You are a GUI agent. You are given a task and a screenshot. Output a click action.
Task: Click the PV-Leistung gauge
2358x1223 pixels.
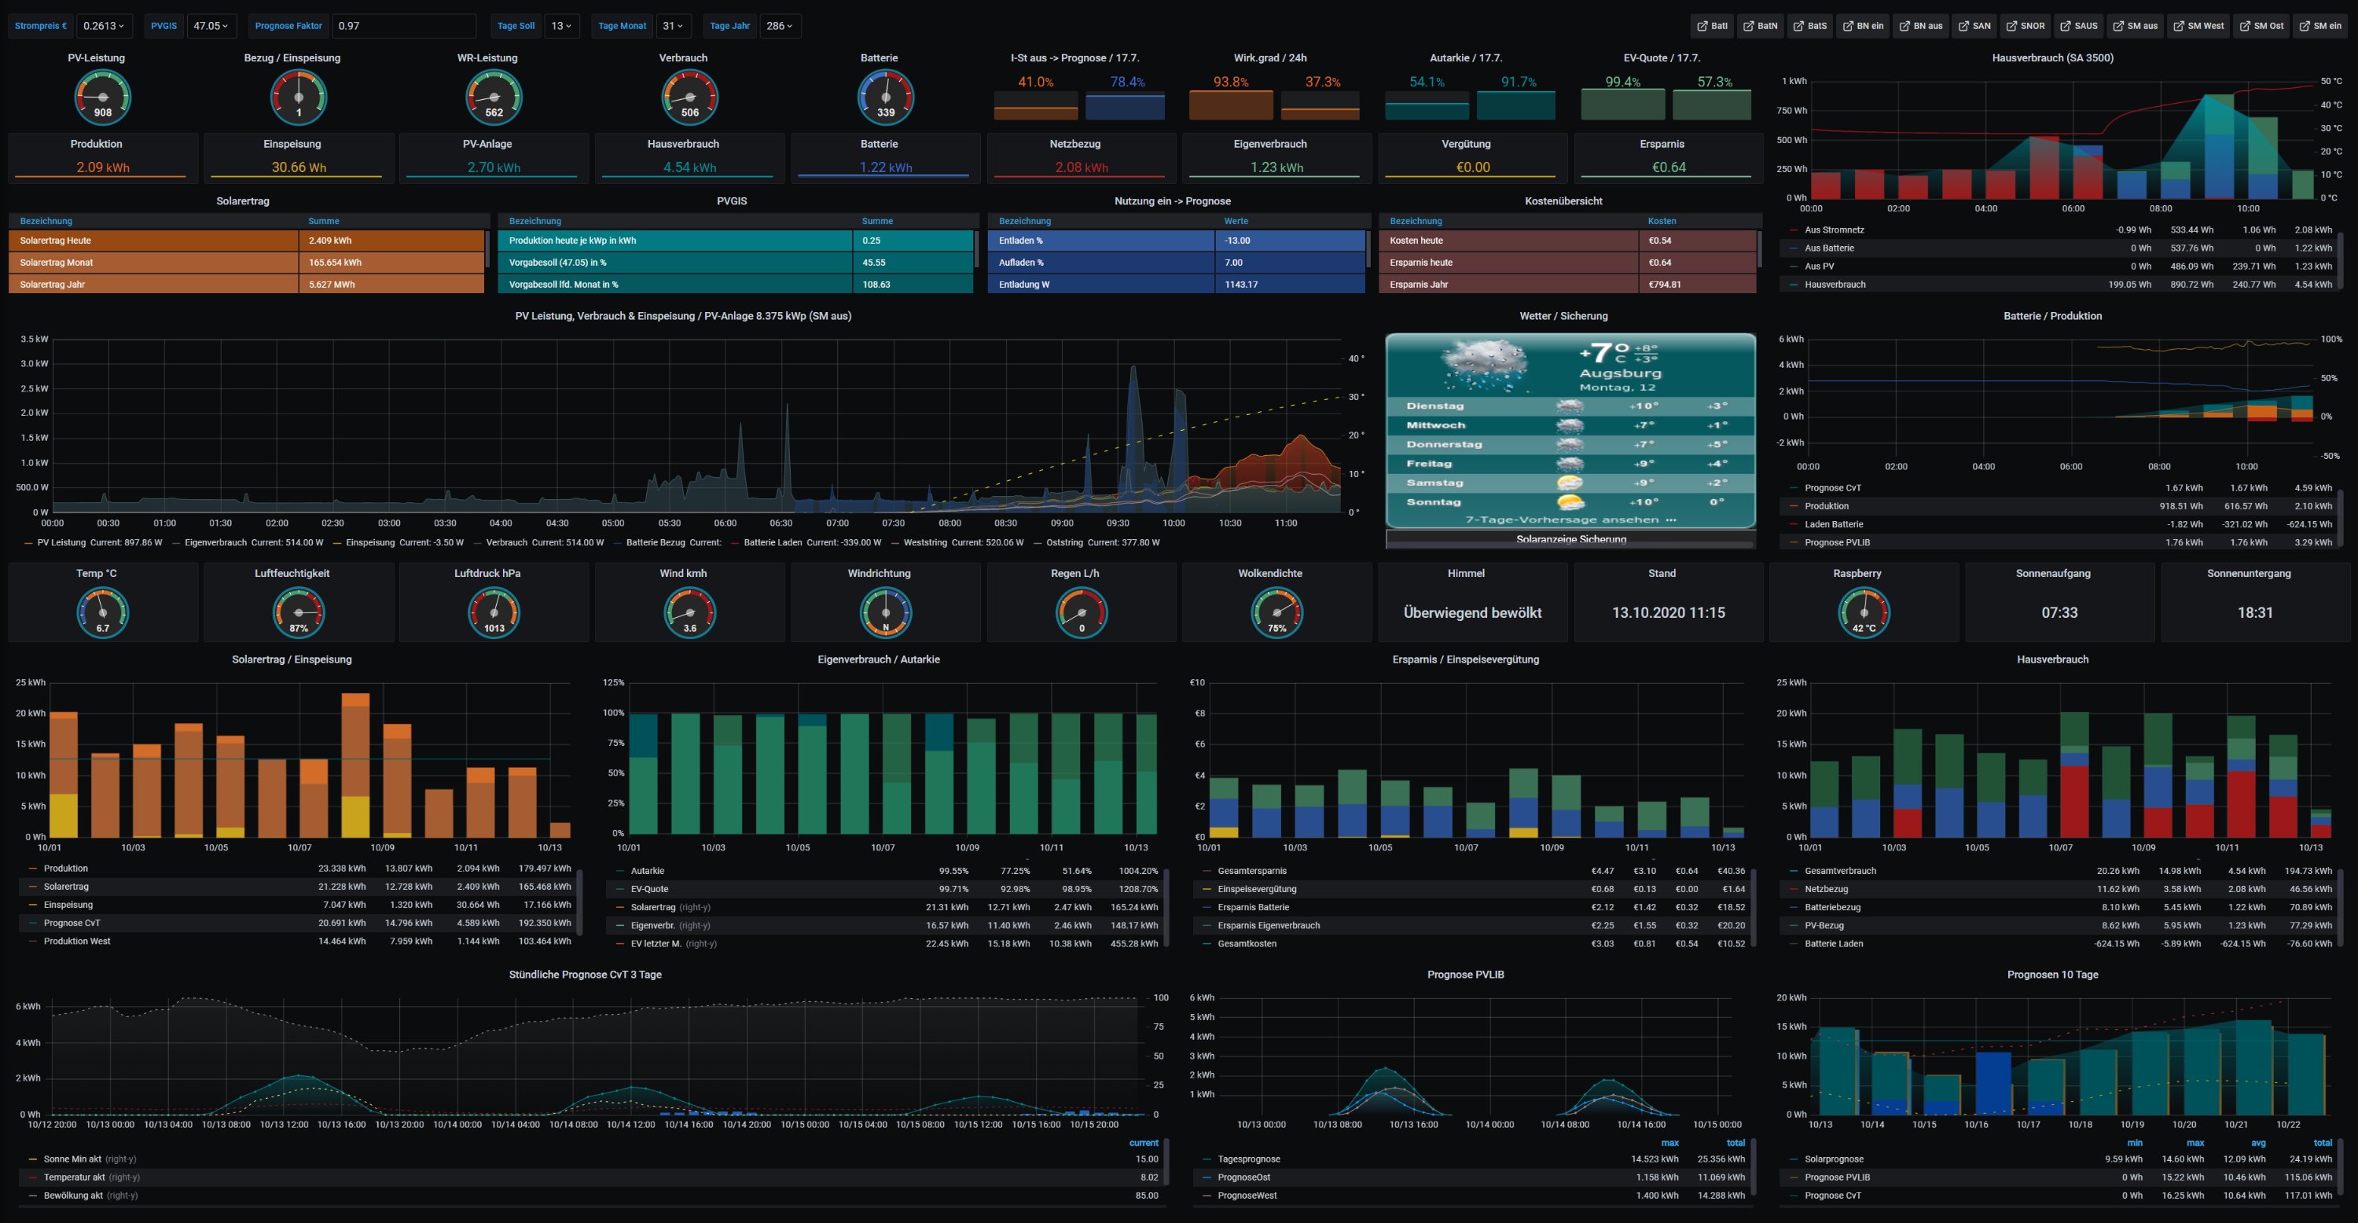[102, 98]
